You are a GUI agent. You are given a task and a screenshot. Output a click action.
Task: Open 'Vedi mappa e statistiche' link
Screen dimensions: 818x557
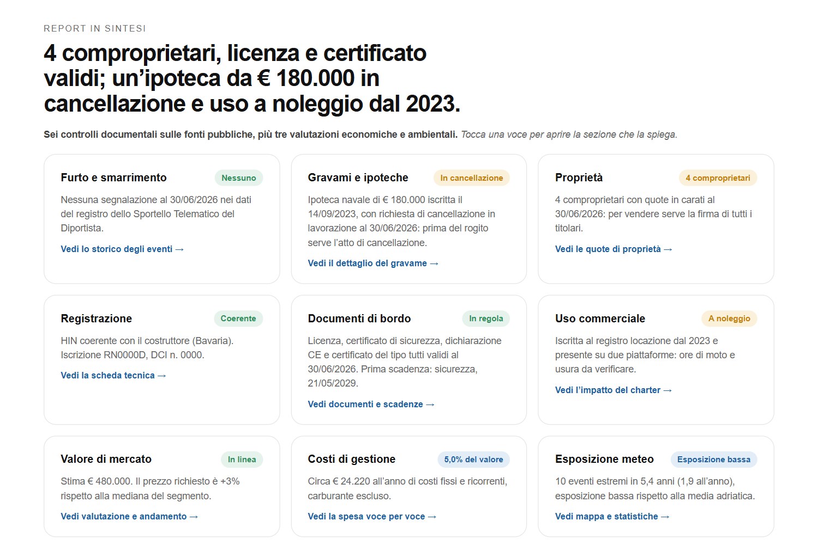(612, 516)
